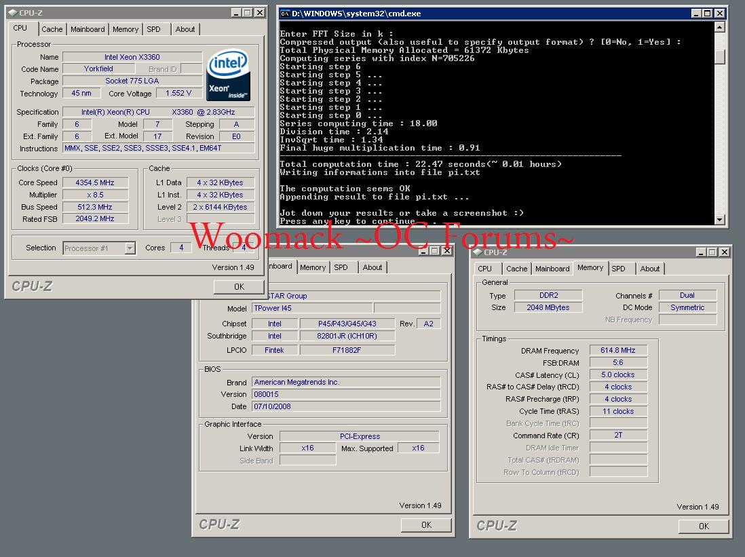Open the Mainboard tab in the top-left CPU-Z window
745x557 pixels.
[88, 29]
